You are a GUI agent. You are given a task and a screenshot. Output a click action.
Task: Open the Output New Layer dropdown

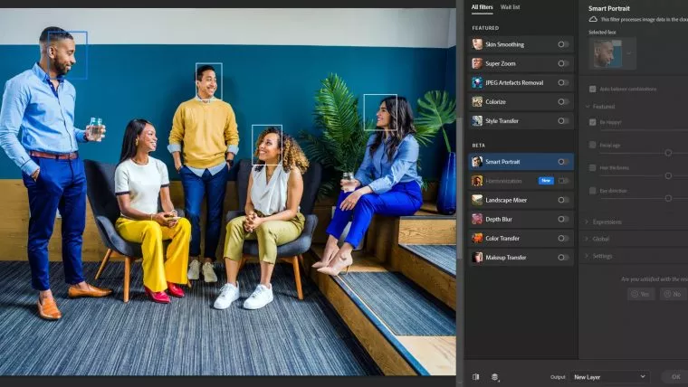610,376
